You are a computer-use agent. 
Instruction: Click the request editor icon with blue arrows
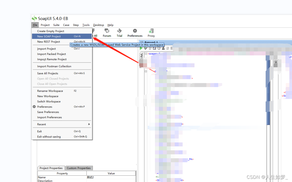[x=154, y=48]
